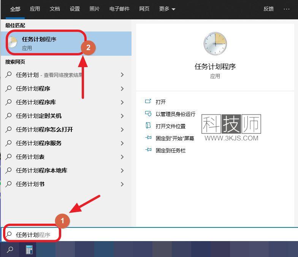Select the 任务计划书 suggestion text
This screenshot has height=257, width=298.
coord(30,184)
